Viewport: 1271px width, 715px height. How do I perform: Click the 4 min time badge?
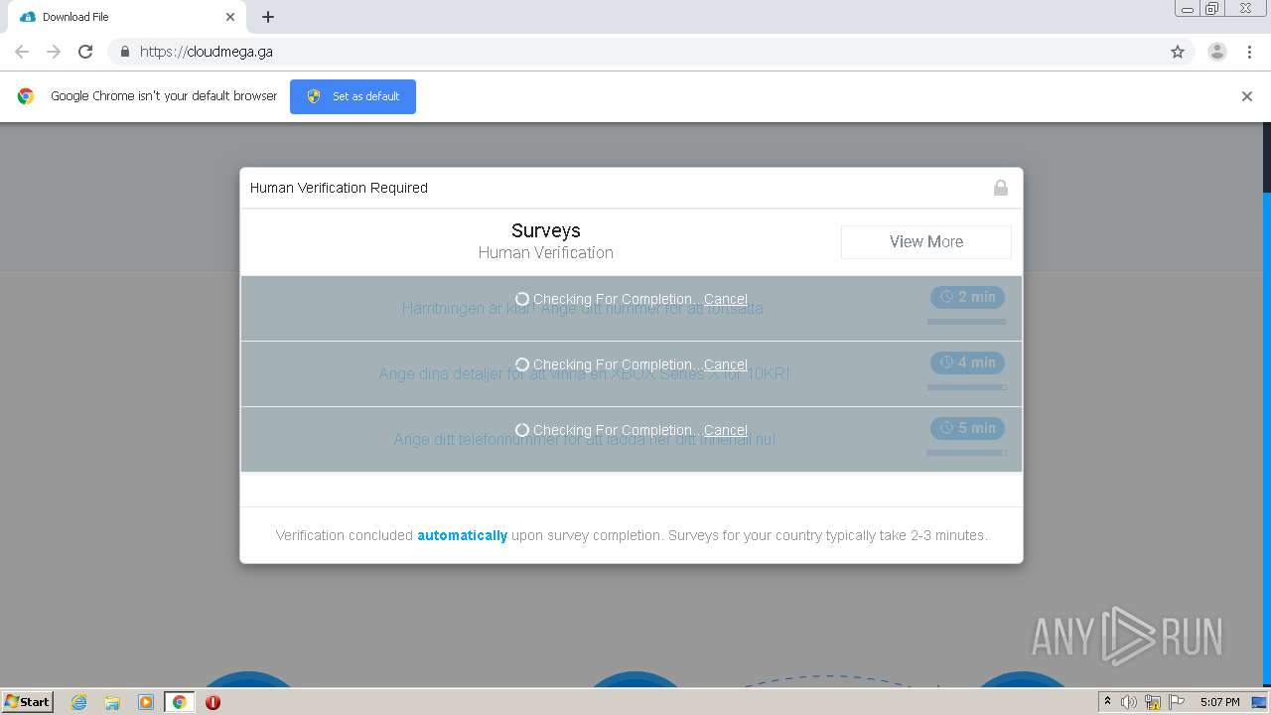click(967, 362)
